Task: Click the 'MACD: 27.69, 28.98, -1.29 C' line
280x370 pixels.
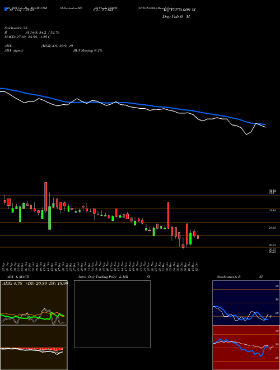Action: tap(27, 37)
